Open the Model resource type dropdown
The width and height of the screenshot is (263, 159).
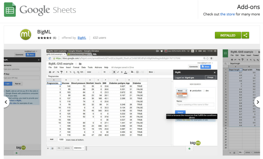(181, 91)
